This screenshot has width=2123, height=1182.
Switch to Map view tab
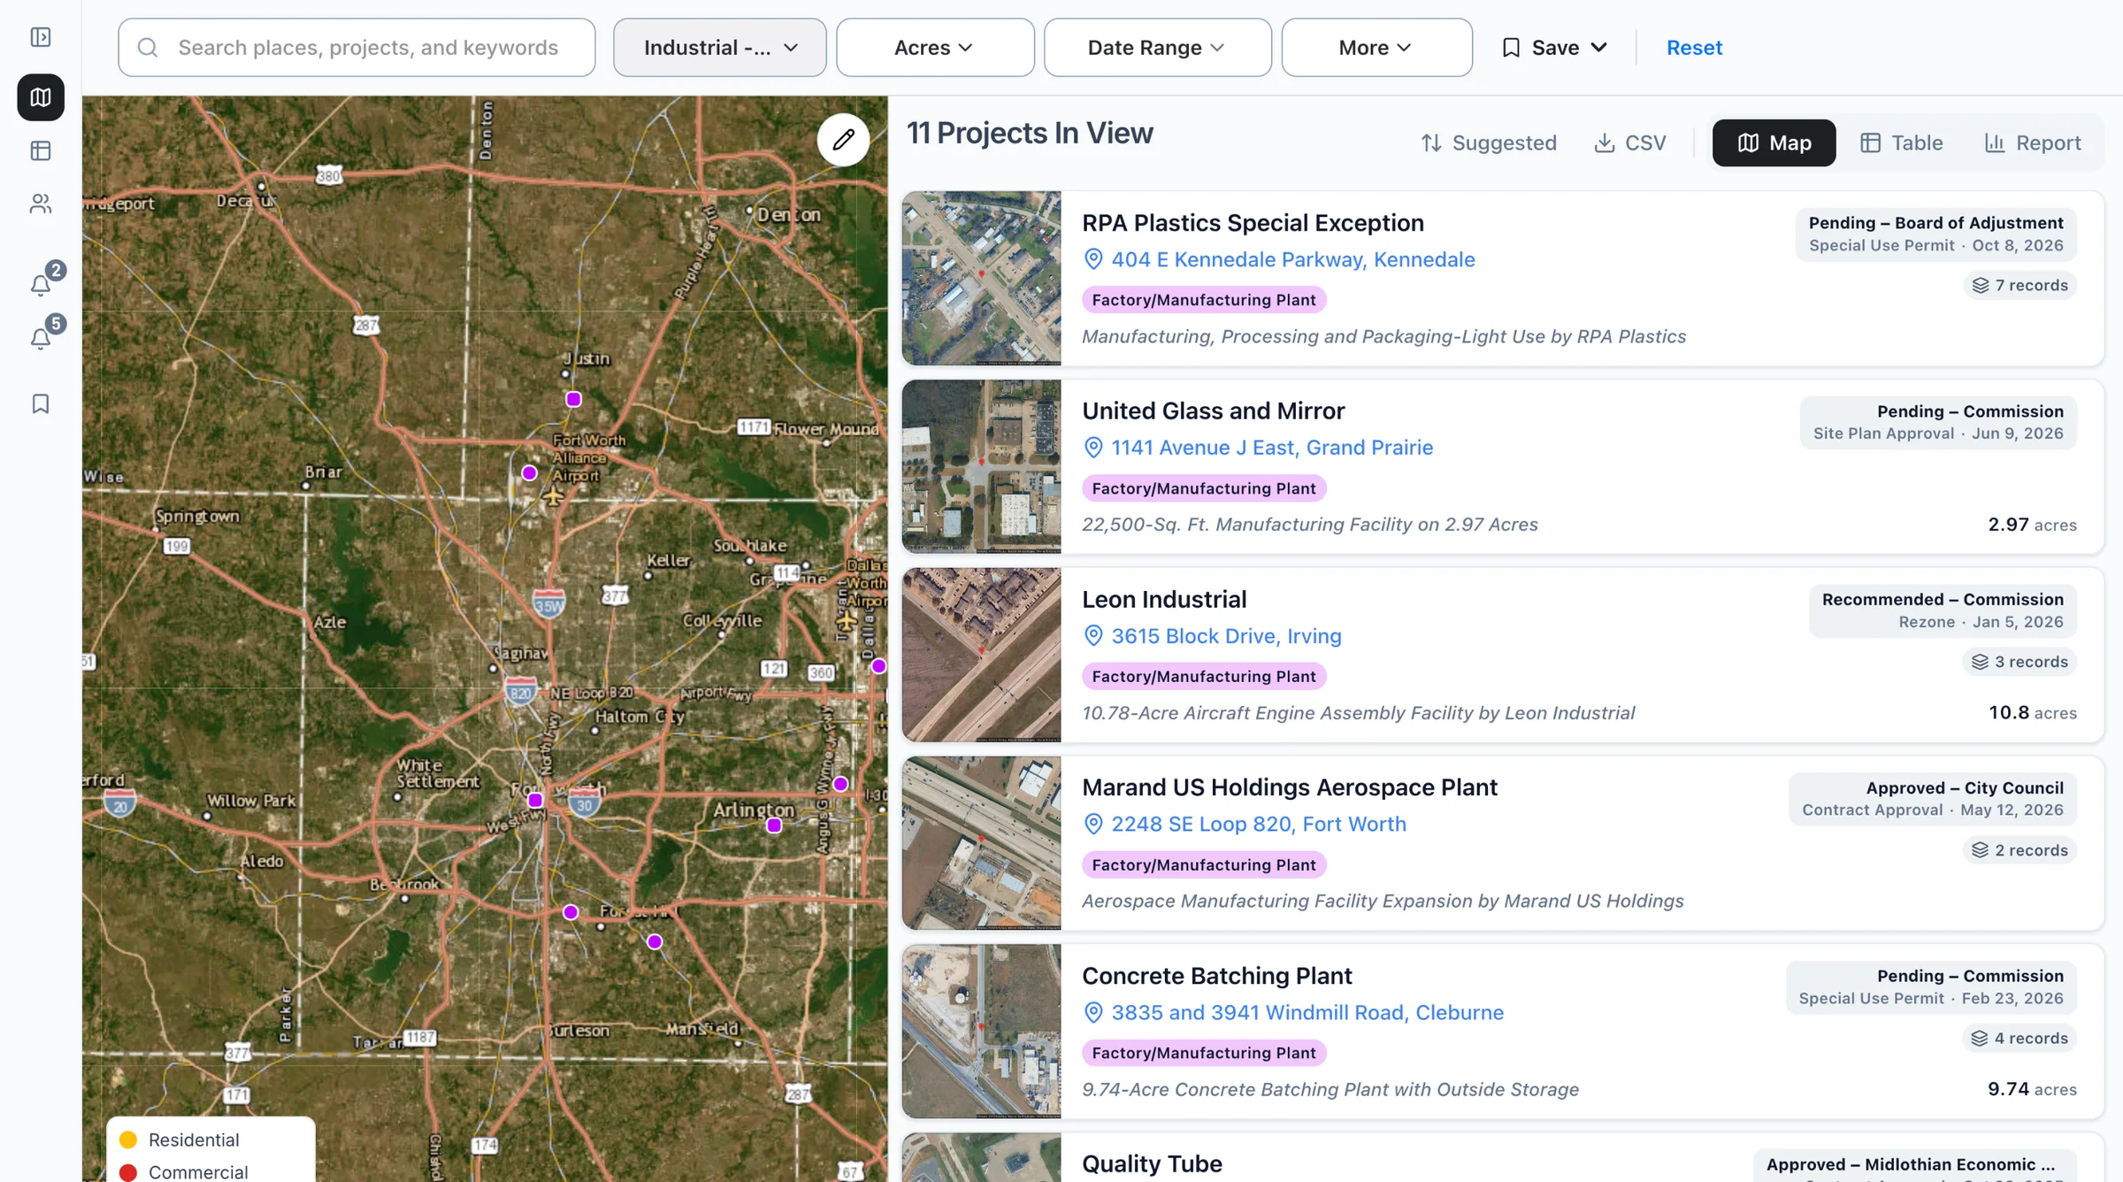pos(1774,143)
